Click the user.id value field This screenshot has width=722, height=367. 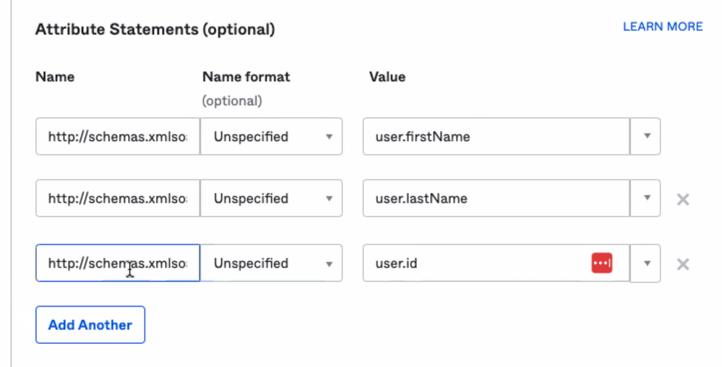[477, 264]
